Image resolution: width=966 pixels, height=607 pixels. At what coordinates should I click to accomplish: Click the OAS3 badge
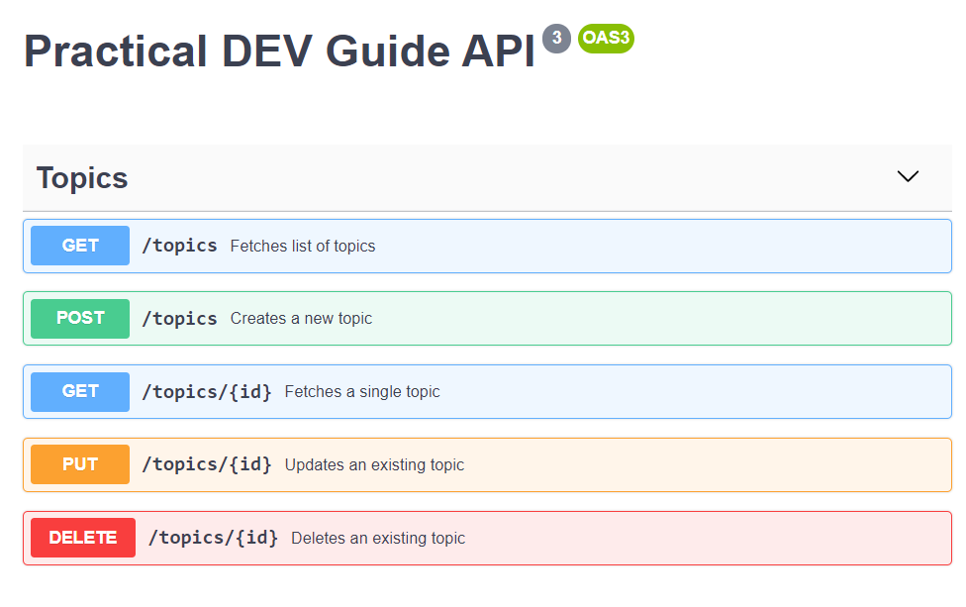point(606,39)
